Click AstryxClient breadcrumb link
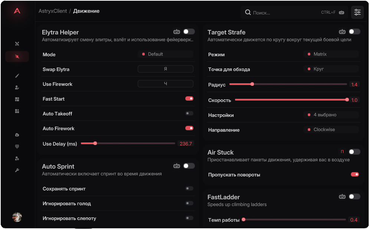The width and height of the screenshot is (369, 229). pos(53,11)
